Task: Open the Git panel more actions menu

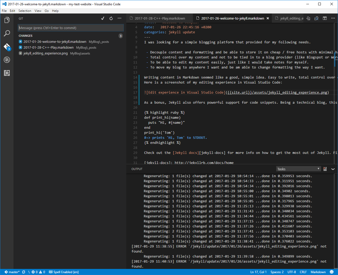Action: (x=120, y=18)
